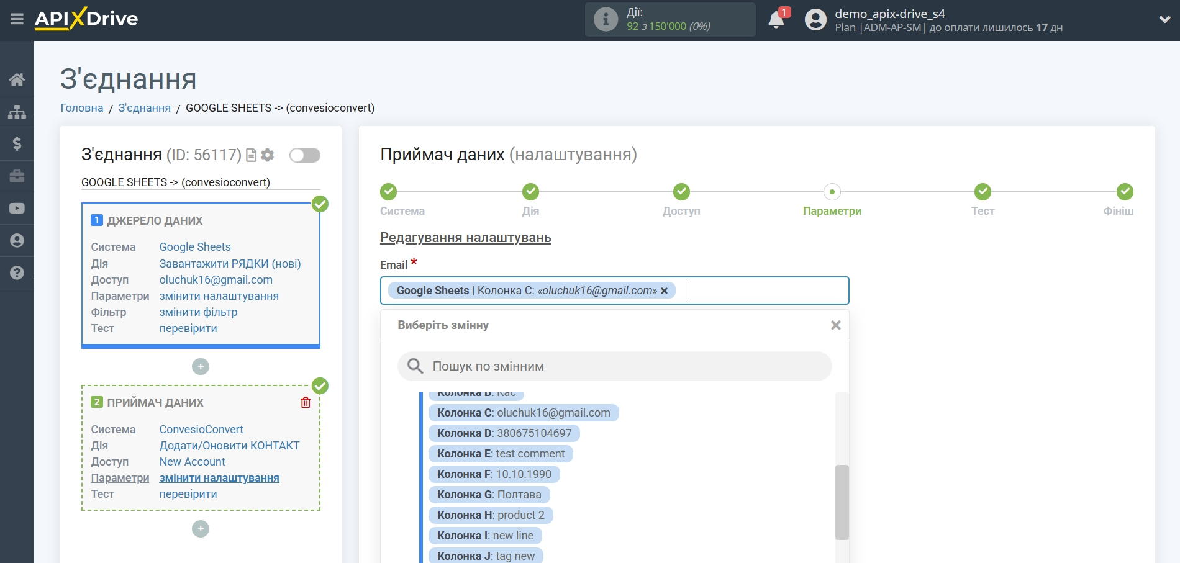The image size is (1180, 563).
Task: Open billing dollar icon in sidebar
Action: click(17, 144)
